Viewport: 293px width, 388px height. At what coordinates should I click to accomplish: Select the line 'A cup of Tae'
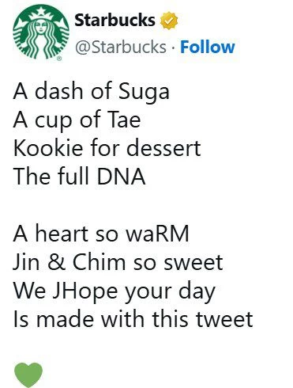tap(77, 120)
